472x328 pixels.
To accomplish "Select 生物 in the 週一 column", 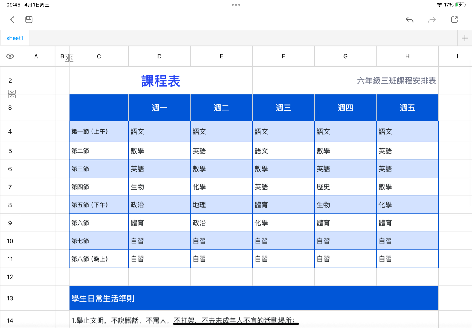I will 159,187.
